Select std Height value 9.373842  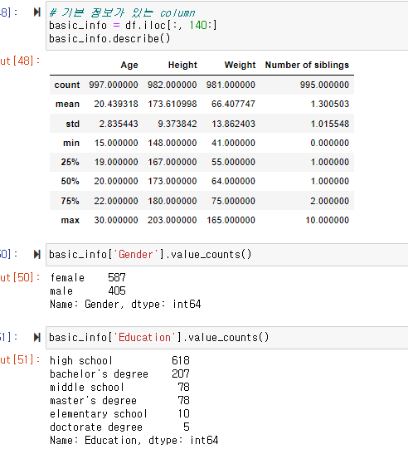tap(177, 124)
